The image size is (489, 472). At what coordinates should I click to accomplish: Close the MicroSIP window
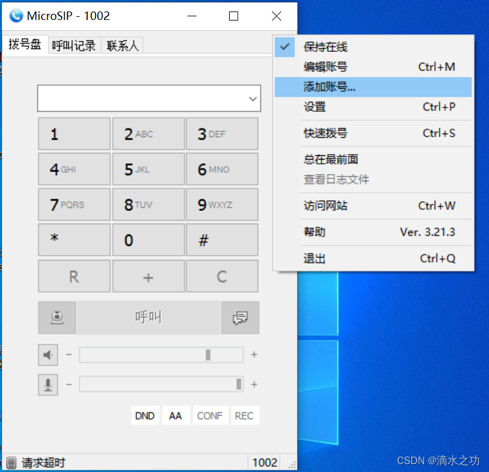(x=277, y=16)
